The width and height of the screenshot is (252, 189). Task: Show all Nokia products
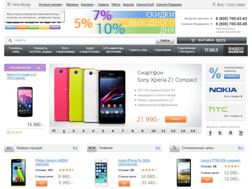[233, 96]
